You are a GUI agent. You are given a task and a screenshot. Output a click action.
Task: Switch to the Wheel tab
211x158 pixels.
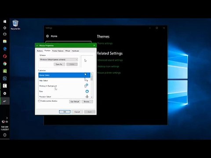tap(68, 51)
